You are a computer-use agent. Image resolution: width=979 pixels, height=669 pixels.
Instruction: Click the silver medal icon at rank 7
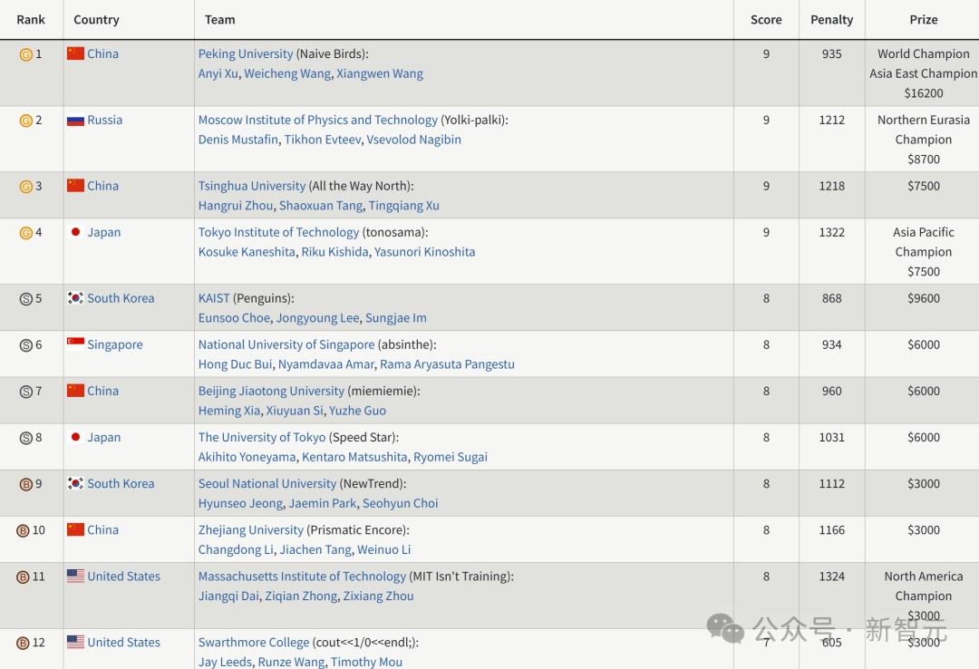pyautogui.click(x=26, y=392)
